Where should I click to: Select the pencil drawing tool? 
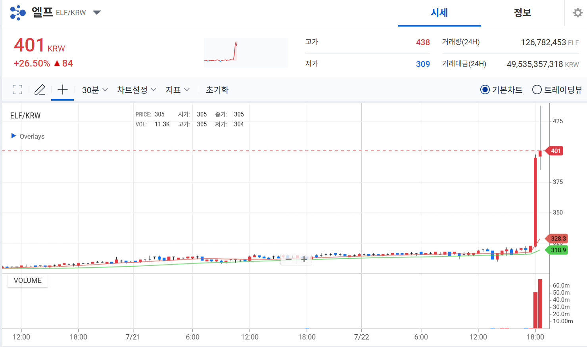(40, 90)
